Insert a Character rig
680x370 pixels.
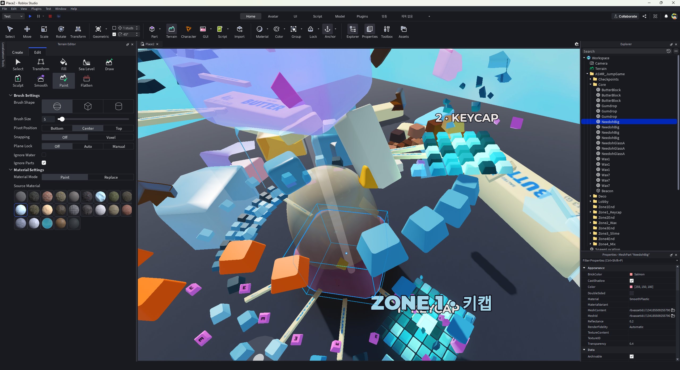click(189, 32)
